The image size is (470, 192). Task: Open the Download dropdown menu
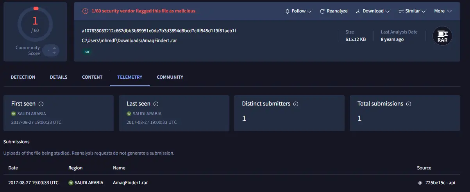point(372,11)
